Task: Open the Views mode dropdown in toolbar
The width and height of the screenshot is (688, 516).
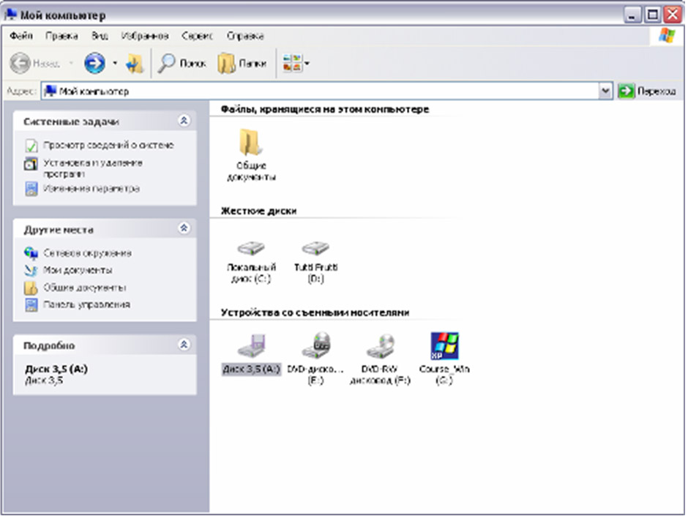Action: tap(296, 64)
